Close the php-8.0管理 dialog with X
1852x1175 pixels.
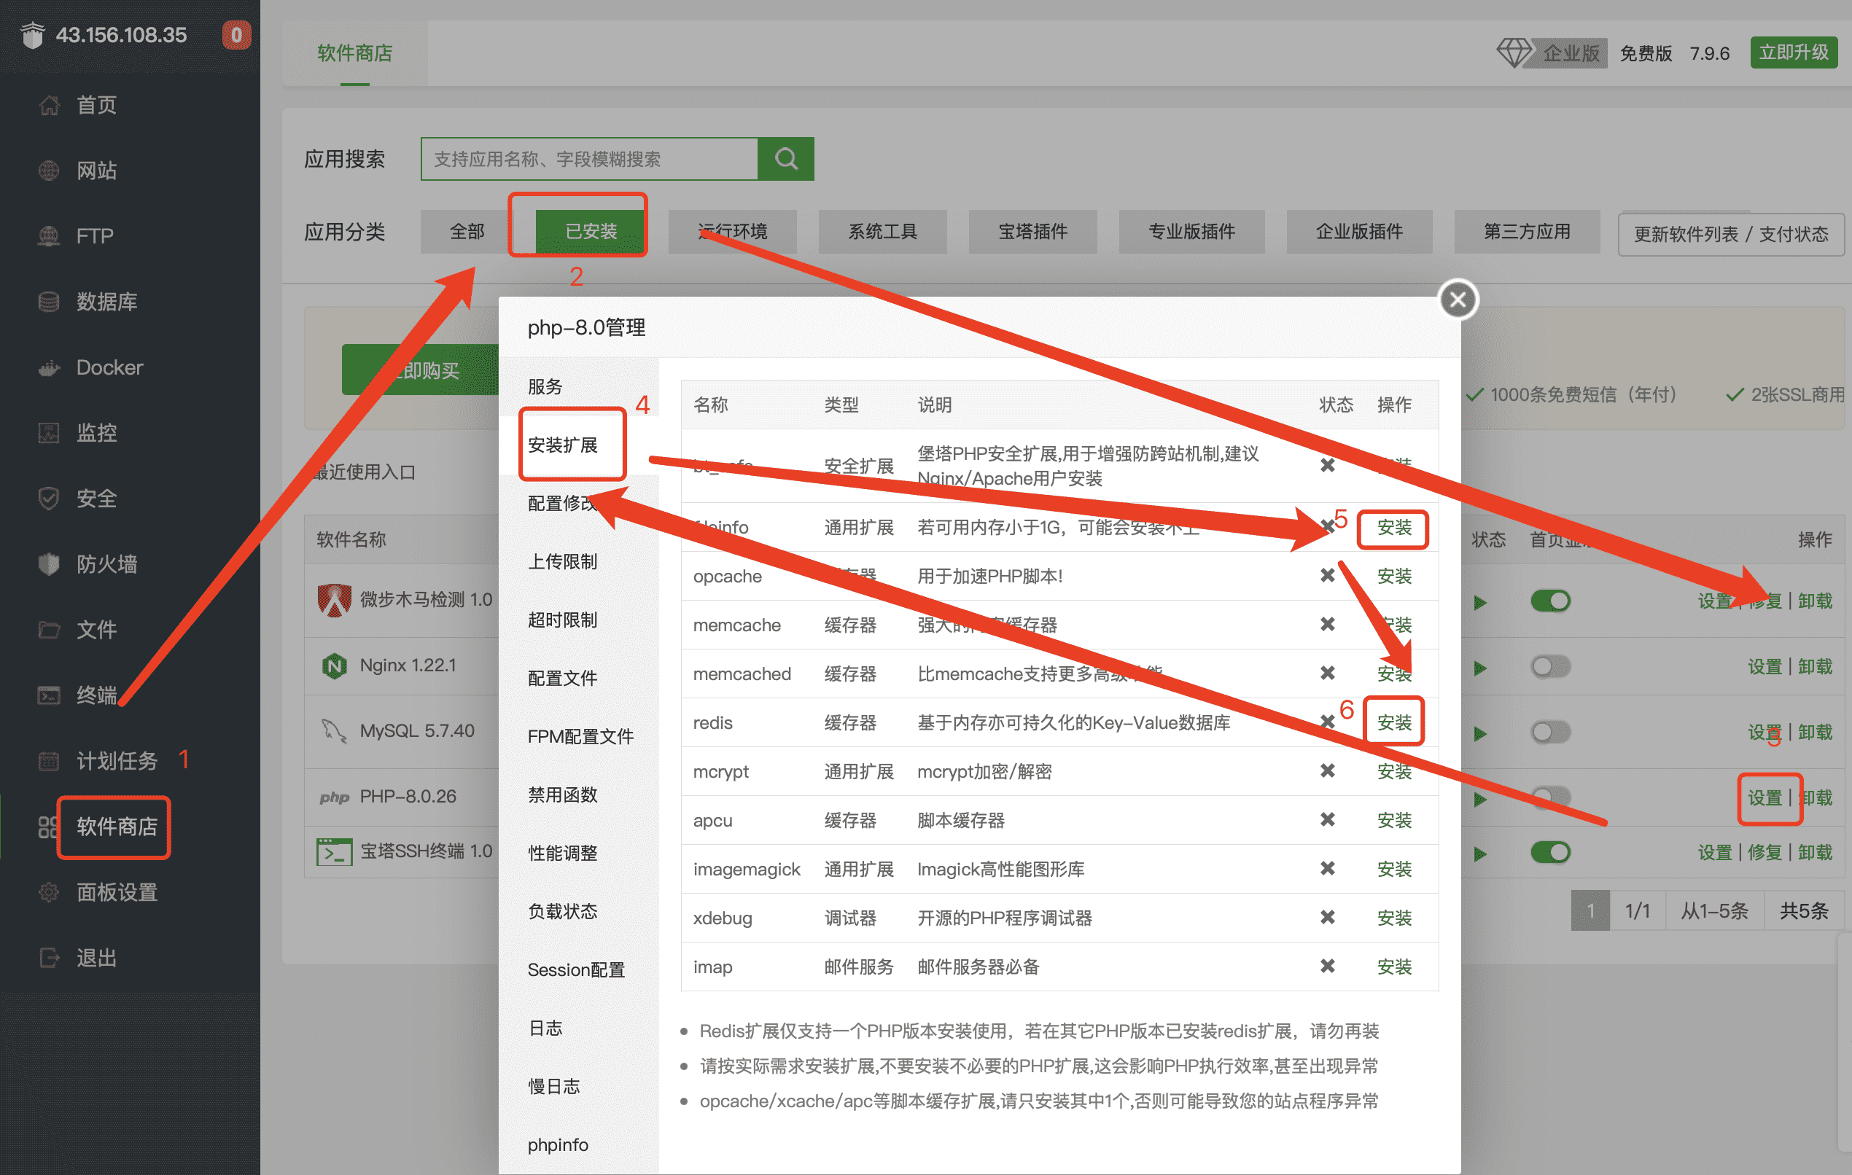(x=1458, y=299)
